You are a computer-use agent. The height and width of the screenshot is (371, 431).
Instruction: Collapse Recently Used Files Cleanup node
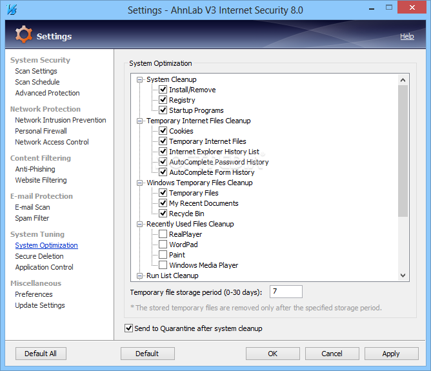pos(139,225)
